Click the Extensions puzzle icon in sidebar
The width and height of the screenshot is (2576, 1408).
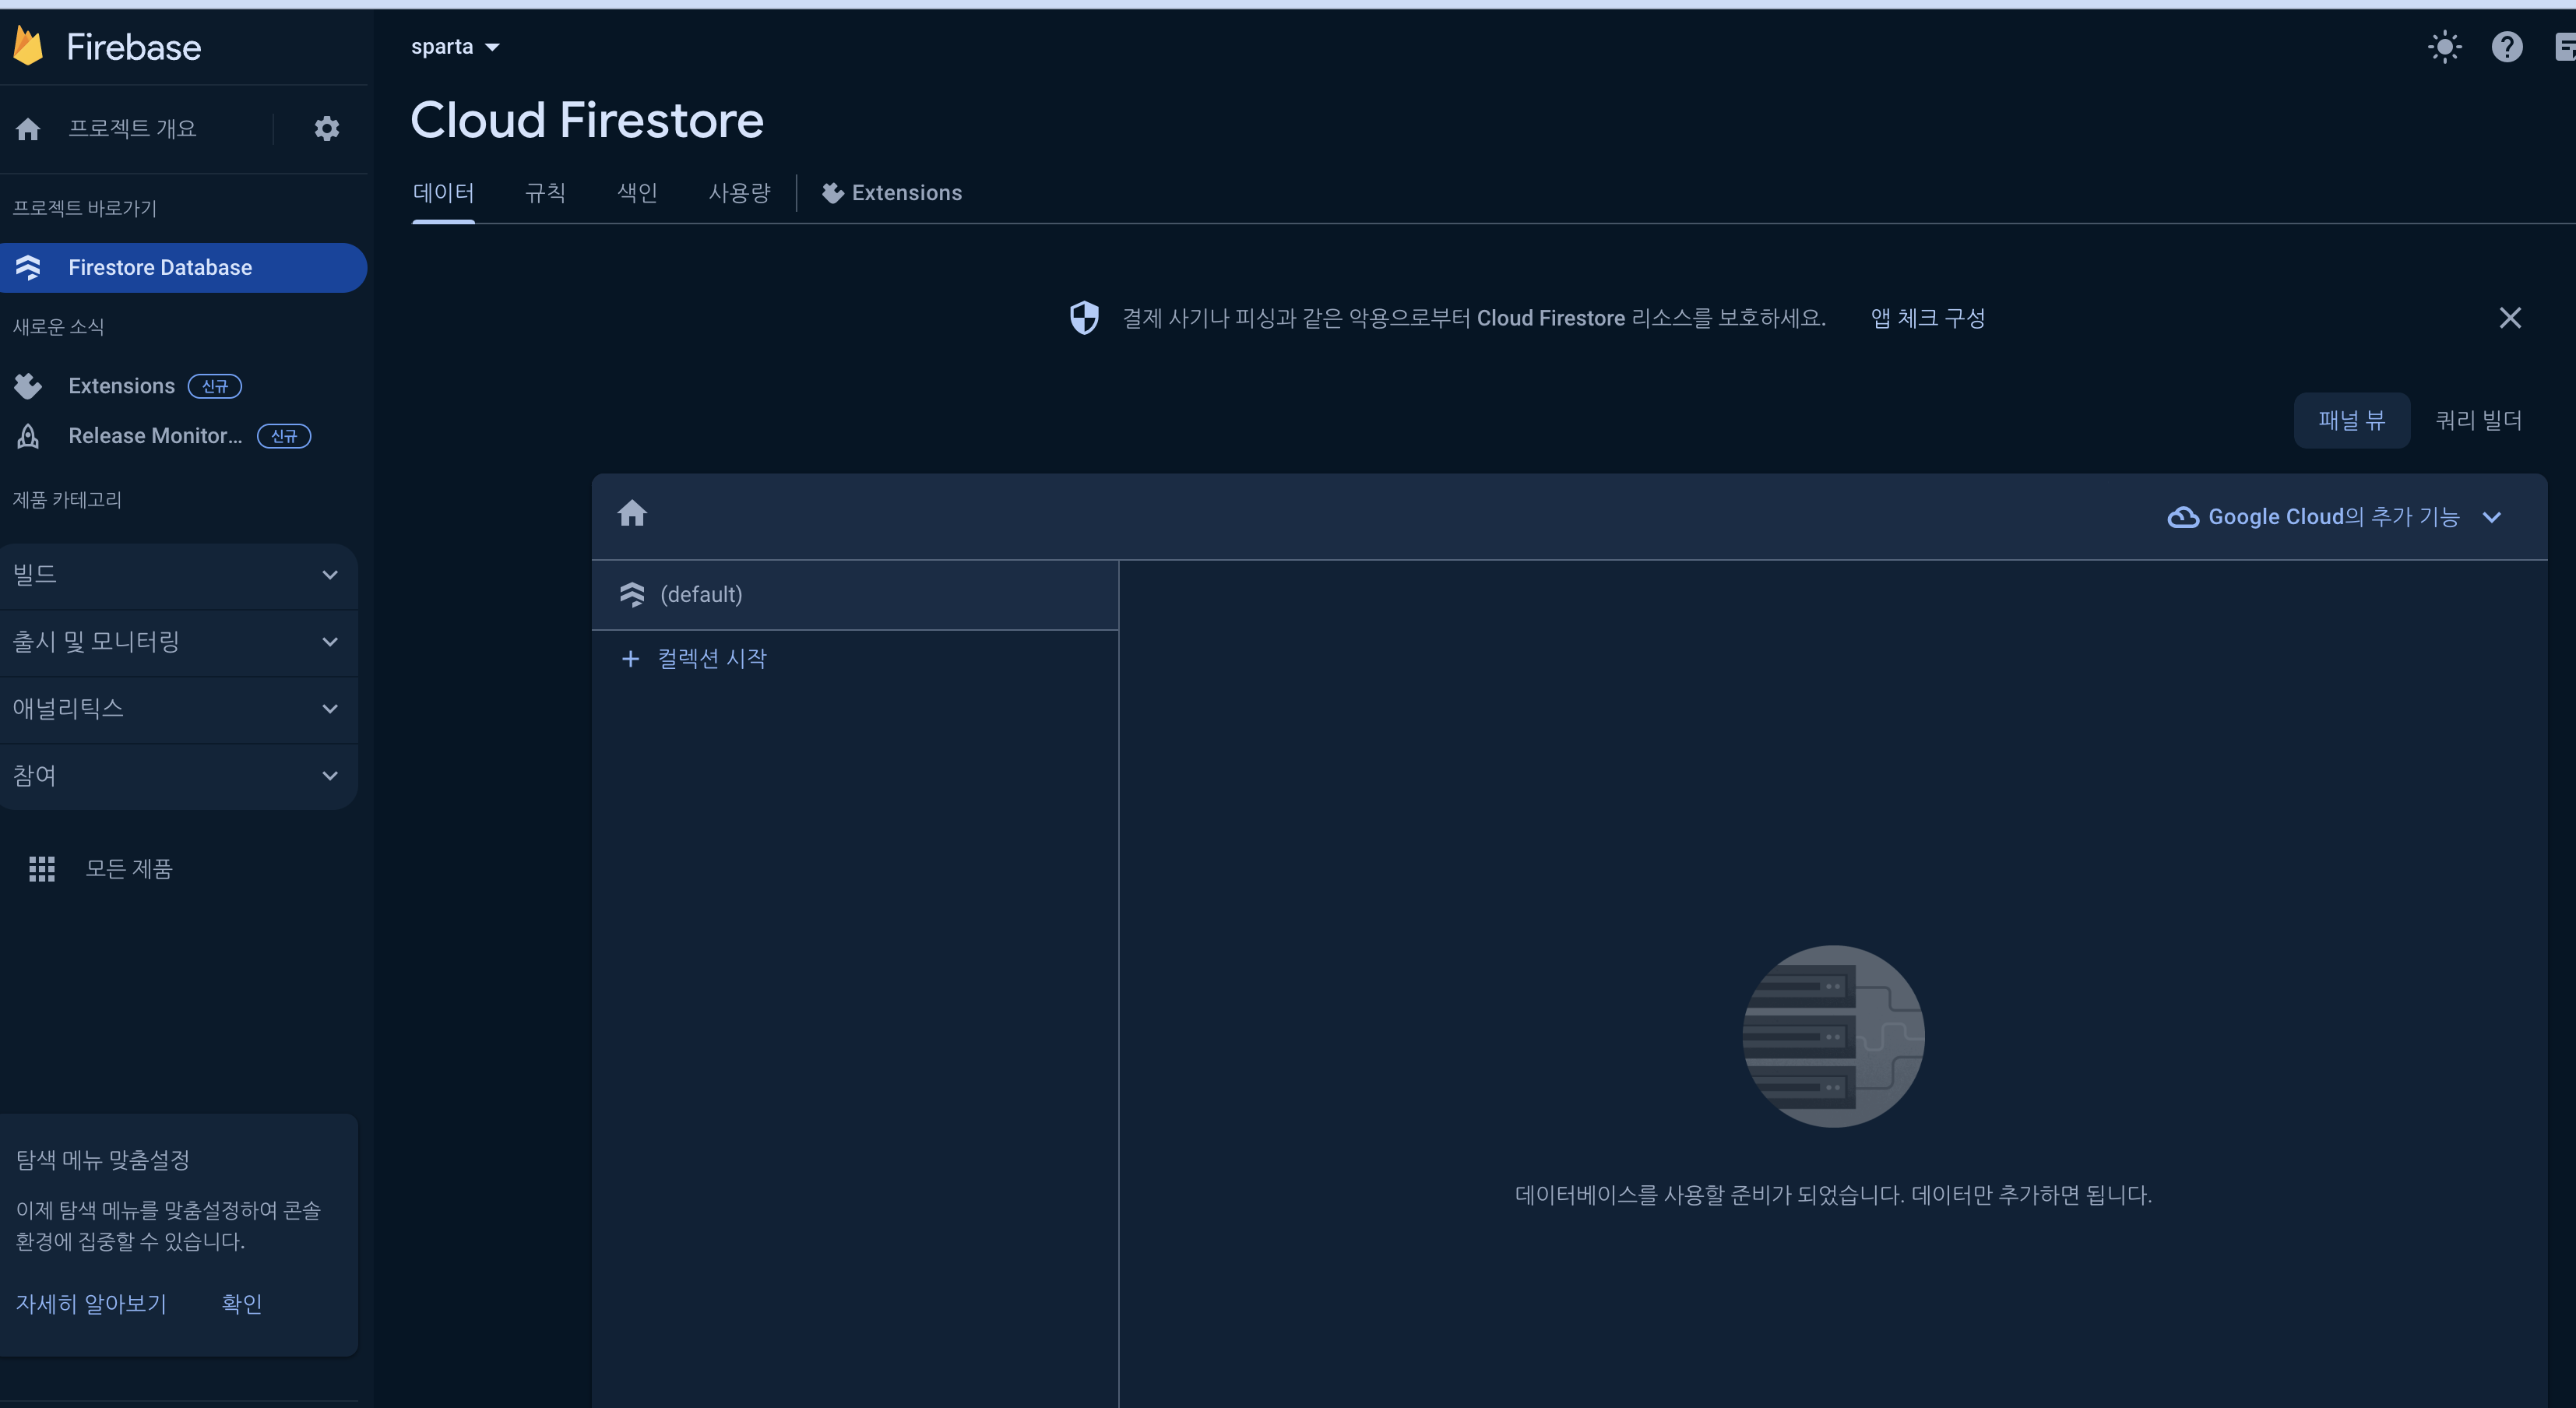tap(28, 386)
